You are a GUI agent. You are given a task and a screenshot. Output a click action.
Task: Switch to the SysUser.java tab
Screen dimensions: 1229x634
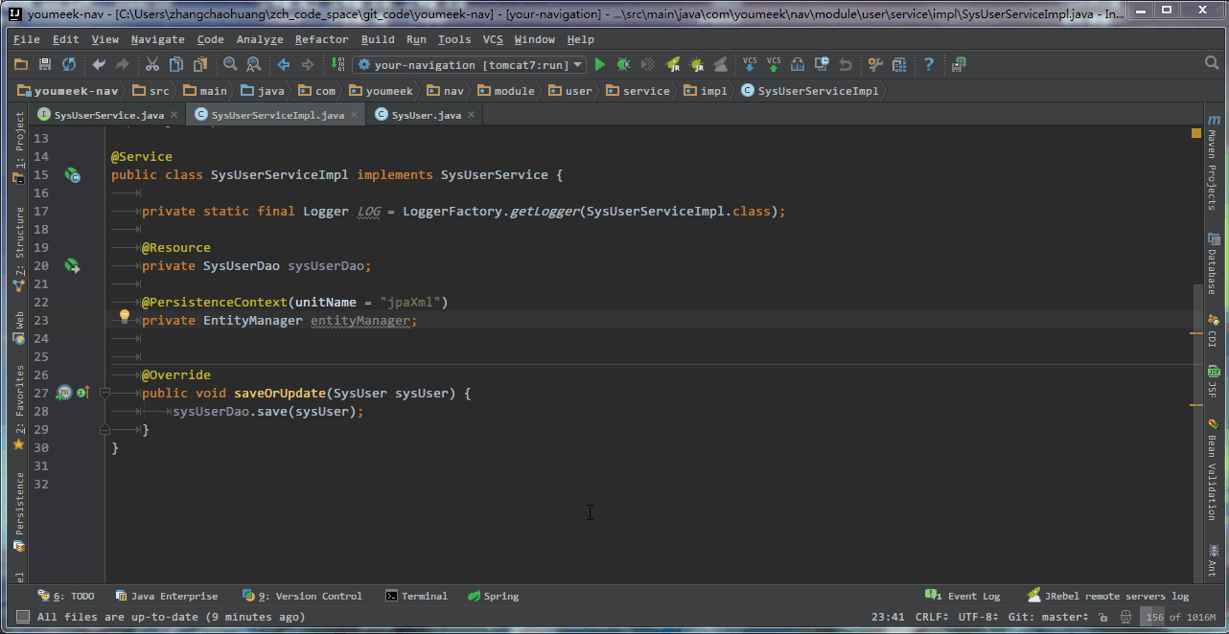click(x=426, y=115)
